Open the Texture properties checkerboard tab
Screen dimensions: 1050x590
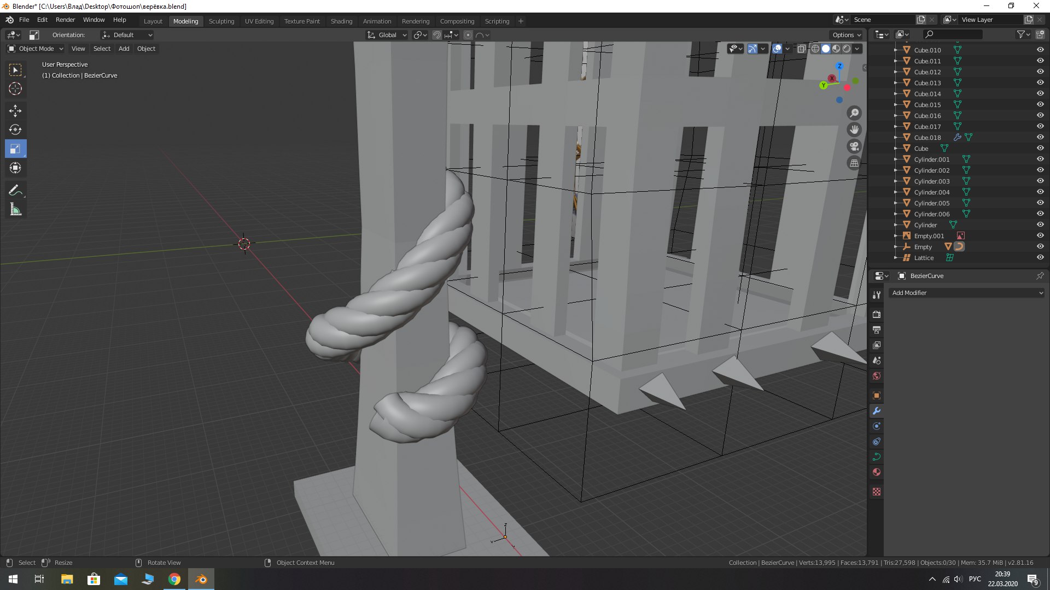tap(877, 492)
